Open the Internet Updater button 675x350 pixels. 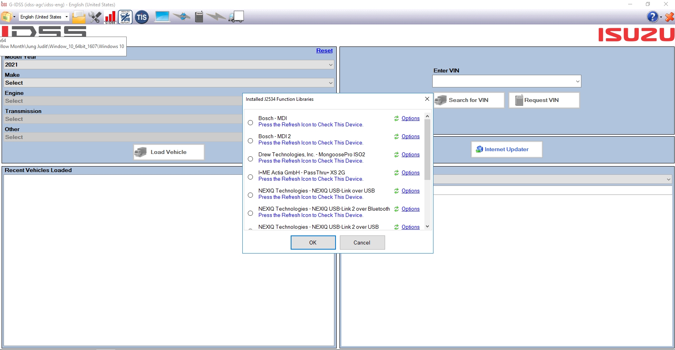click(x=507, y=149)
